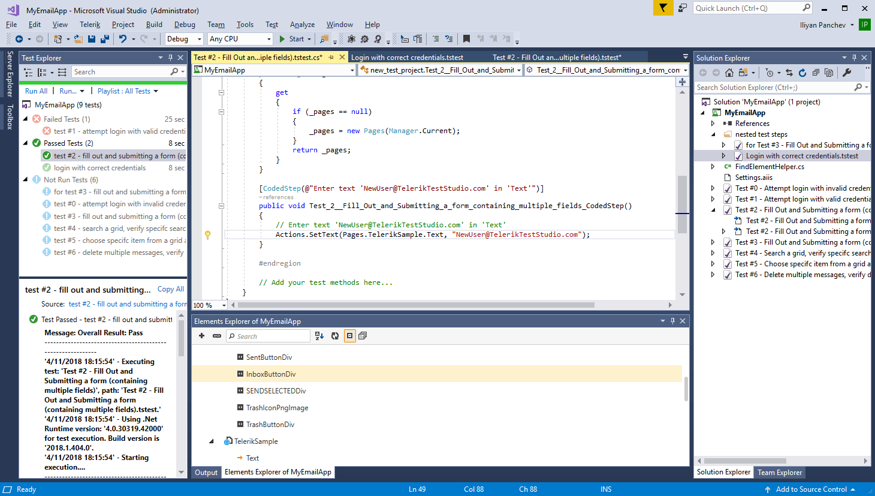Click Home icon in Solution Explorer toolbar

[729, 73]
